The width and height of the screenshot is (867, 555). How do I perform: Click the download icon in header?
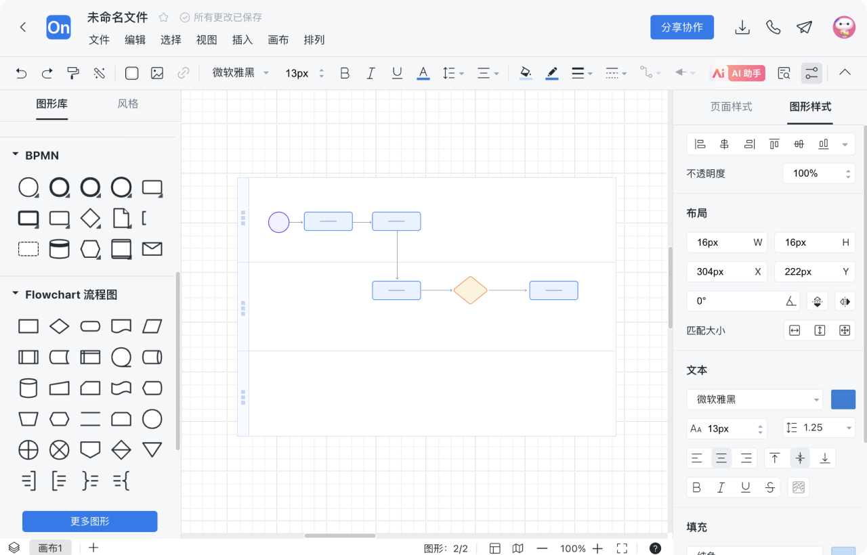[742, 27]
